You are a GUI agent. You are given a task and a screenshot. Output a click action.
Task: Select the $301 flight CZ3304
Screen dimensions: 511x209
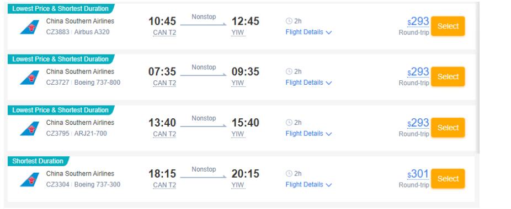[x=448, y=178]
